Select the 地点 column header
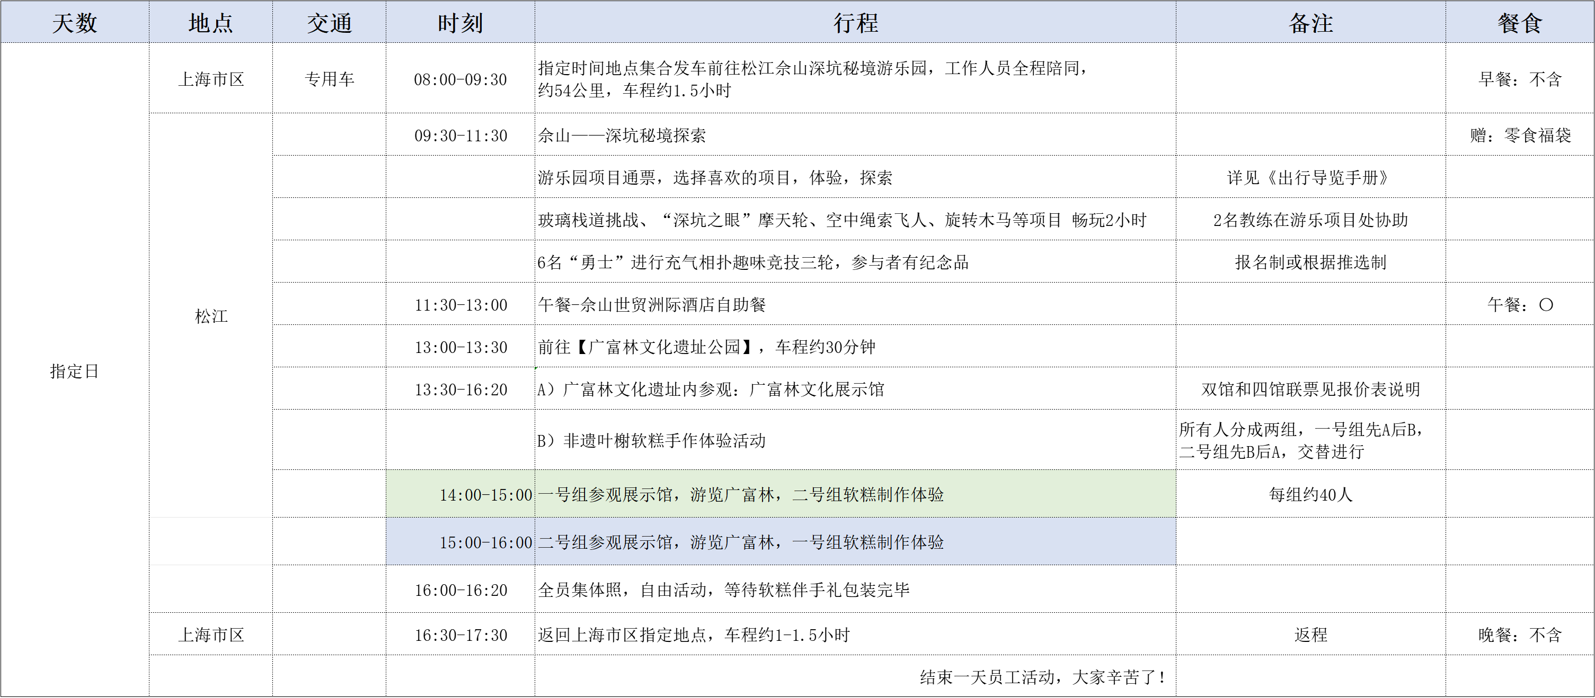The width and height of the screenshot is (1595, 698). pyautogui.click(x=209, y=23)
